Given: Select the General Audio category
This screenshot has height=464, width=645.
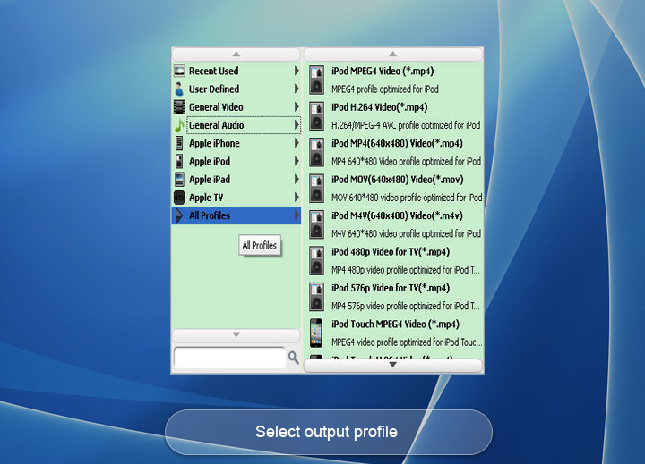Looking at the screenshot, I should coord(236,125).
